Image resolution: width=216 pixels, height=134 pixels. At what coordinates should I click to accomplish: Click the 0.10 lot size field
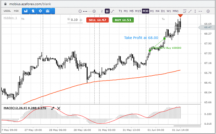pos(74,20)
